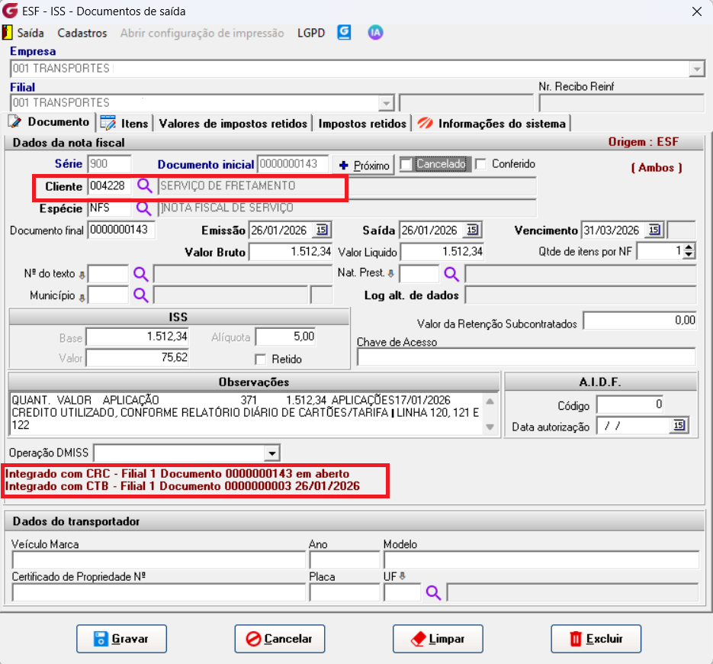Click the Veículo Marca field
The width and height of the screenshot is (713, 664).
[159, 559]
